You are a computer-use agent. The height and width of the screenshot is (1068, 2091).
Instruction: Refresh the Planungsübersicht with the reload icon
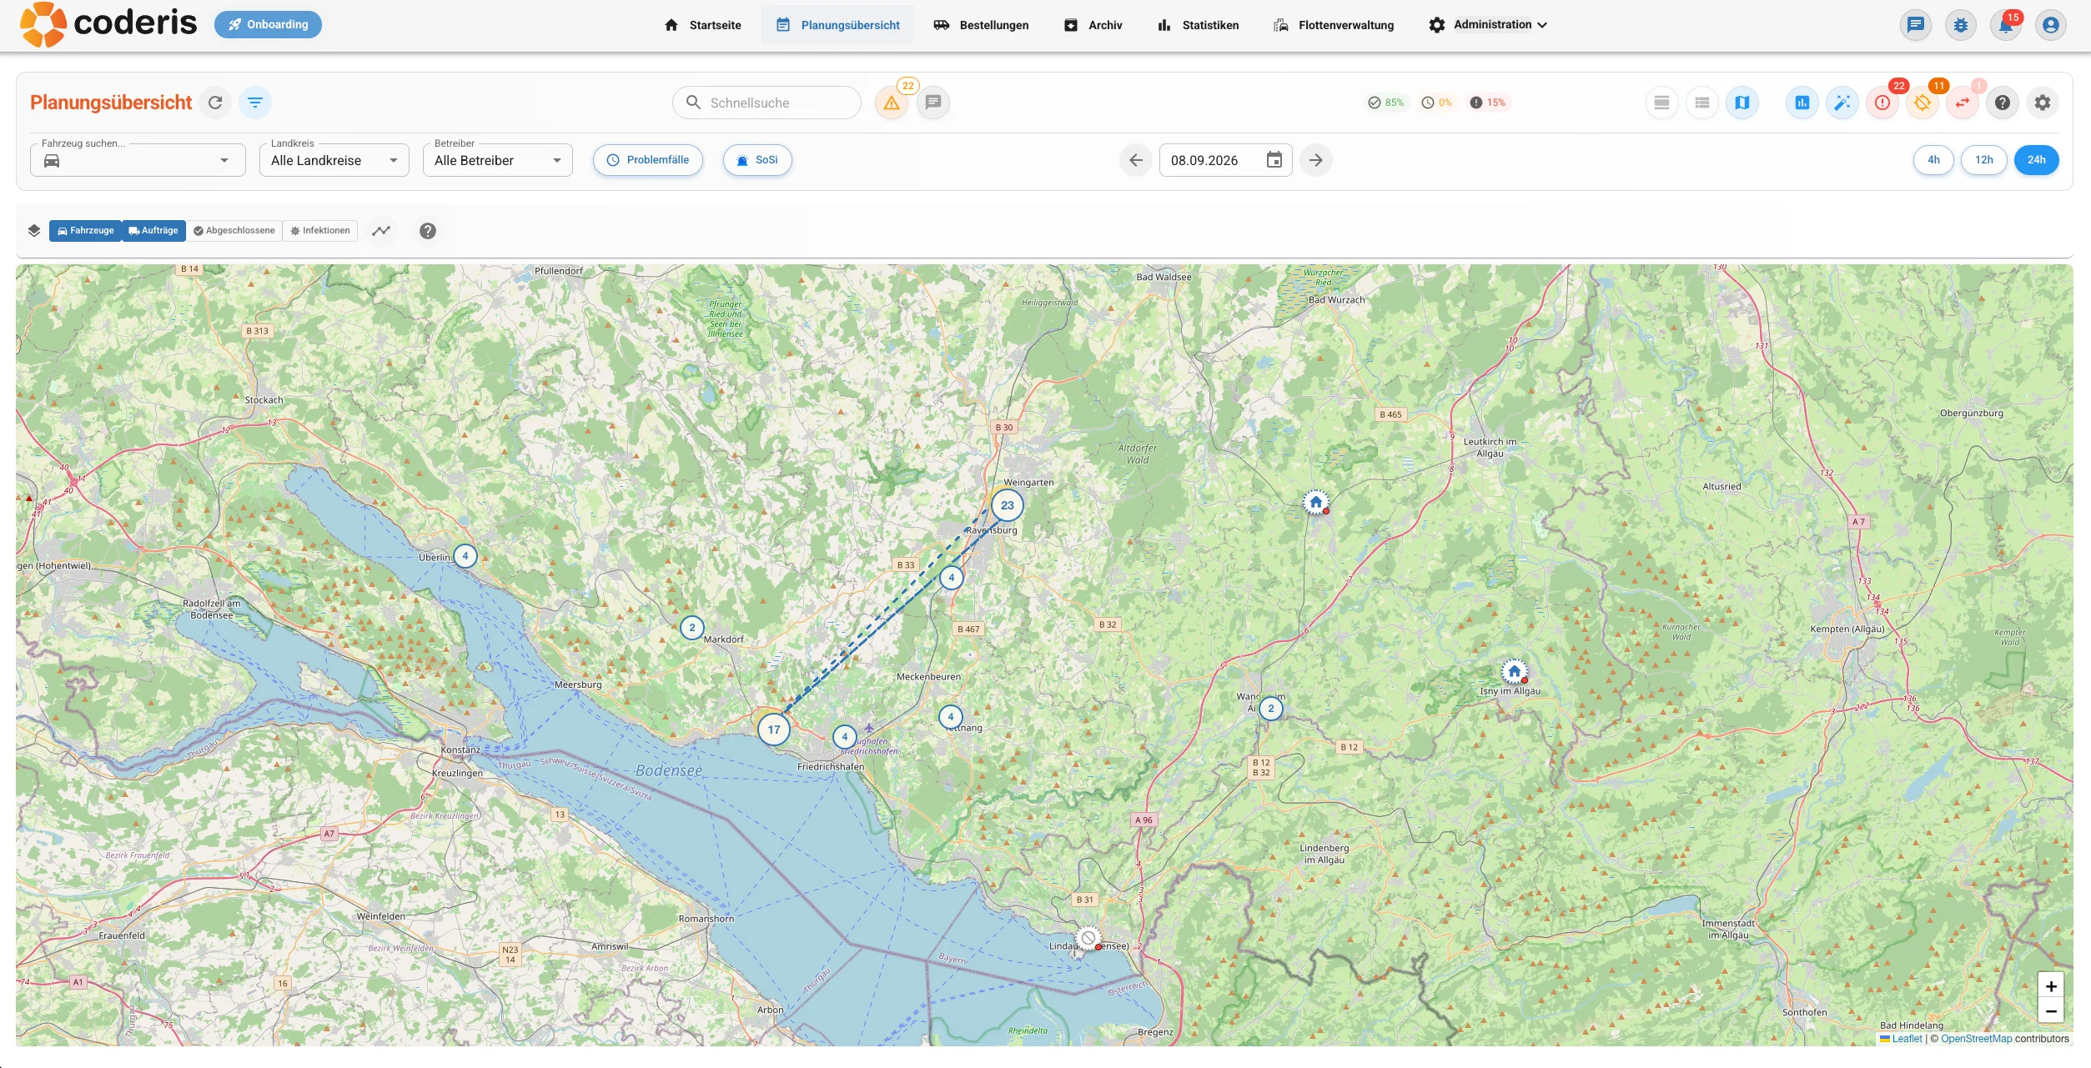[x=215, y=103]
